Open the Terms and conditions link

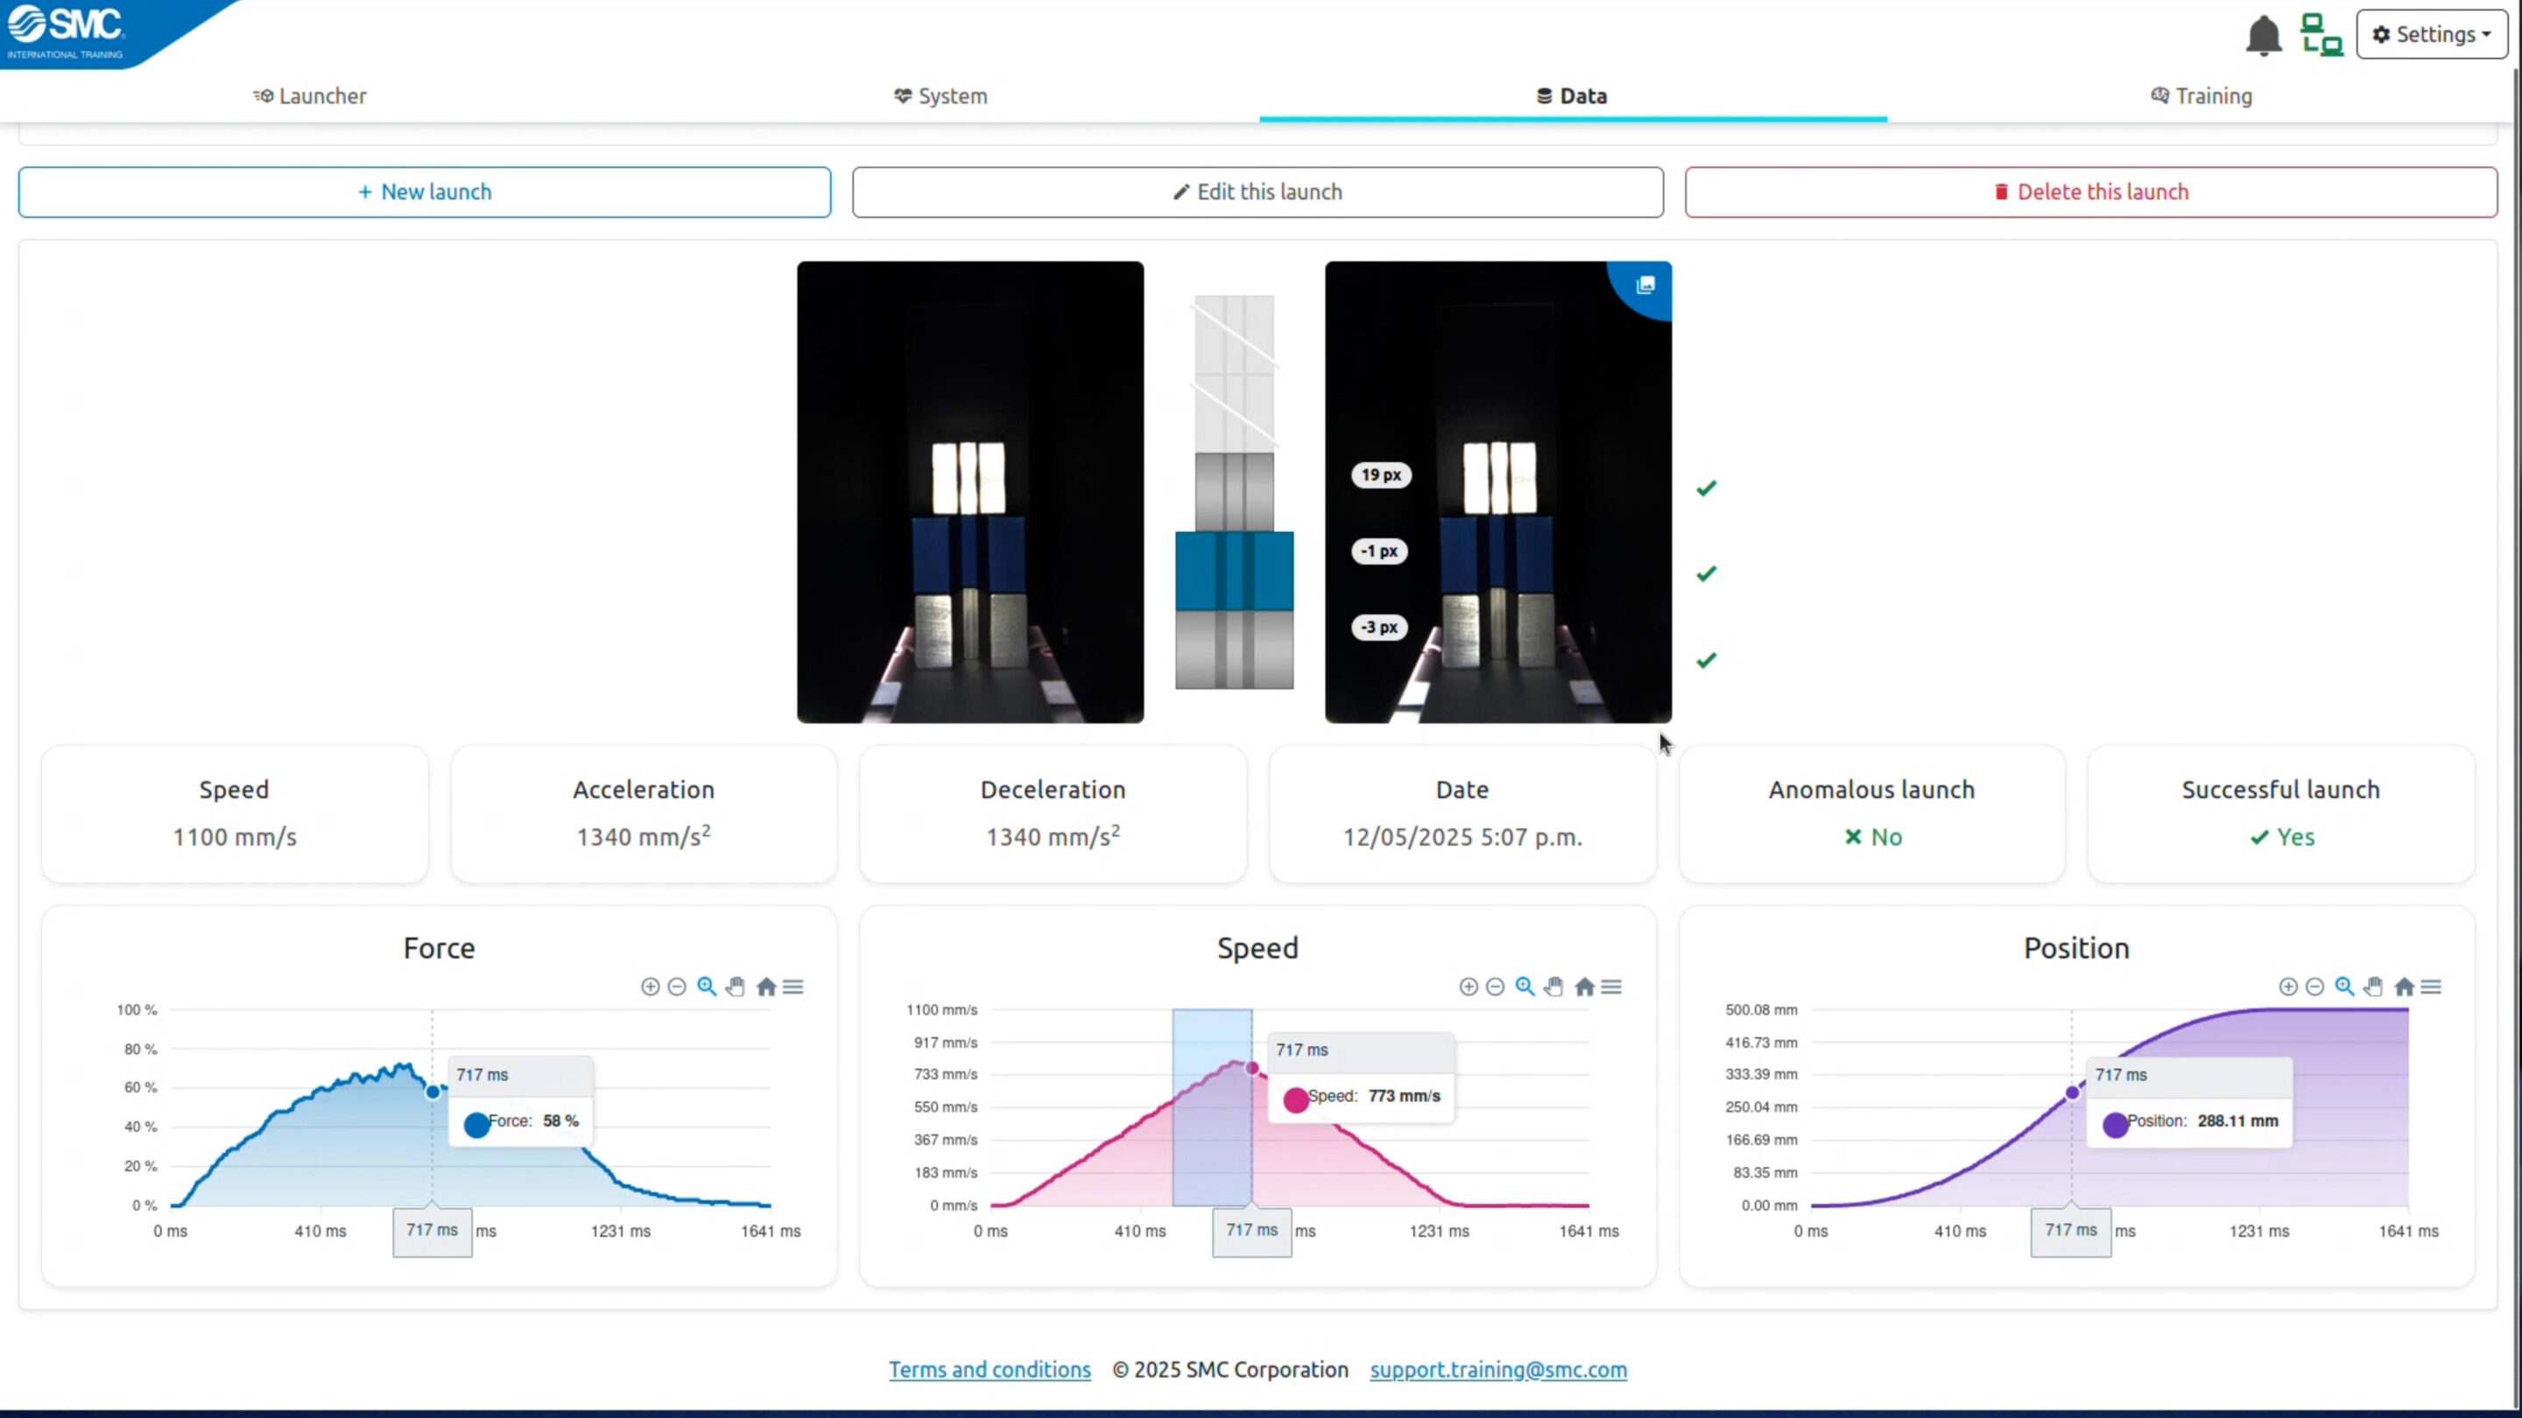click(989, 1369)
